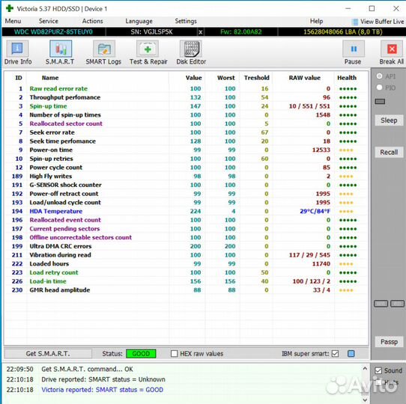Select the GMR head amplitude row

[186, 290]
